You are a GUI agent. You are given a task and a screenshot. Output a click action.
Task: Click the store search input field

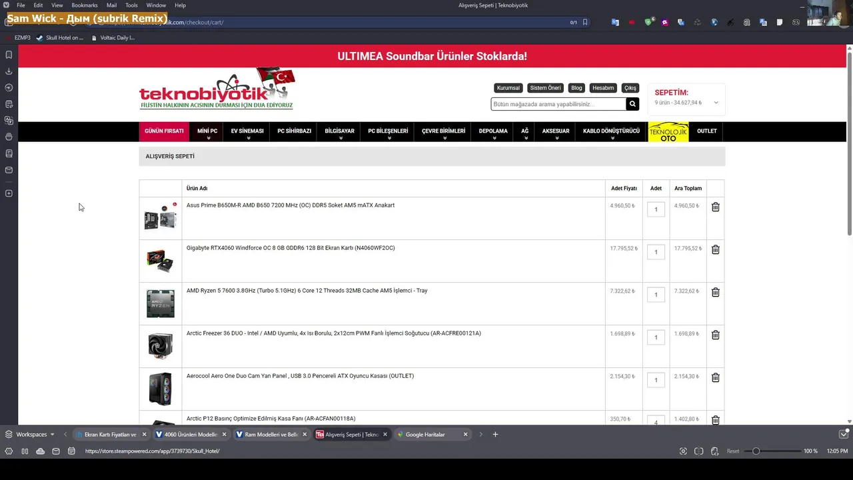[x=558, y=104]
